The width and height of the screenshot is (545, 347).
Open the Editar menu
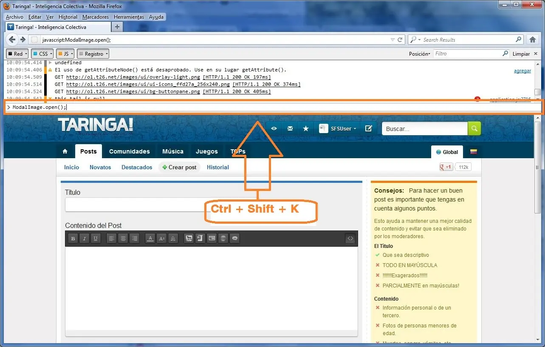pos(35,17)
